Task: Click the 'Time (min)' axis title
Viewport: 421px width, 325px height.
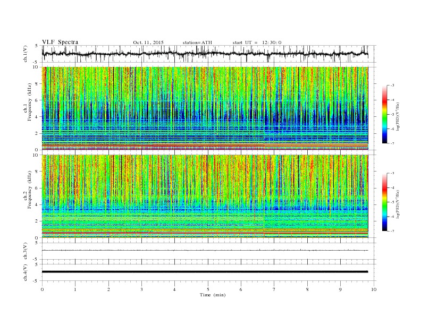Action: click(213, 295)
